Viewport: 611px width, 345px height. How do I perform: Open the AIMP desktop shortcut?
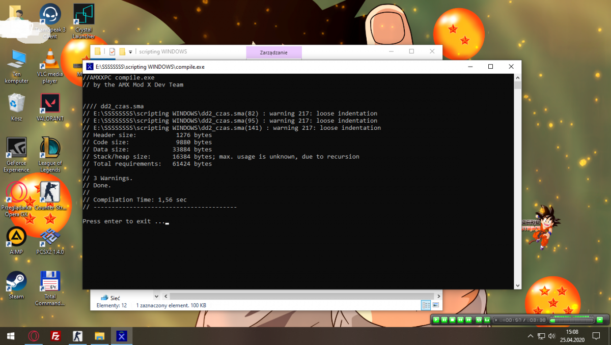(17, 241)
